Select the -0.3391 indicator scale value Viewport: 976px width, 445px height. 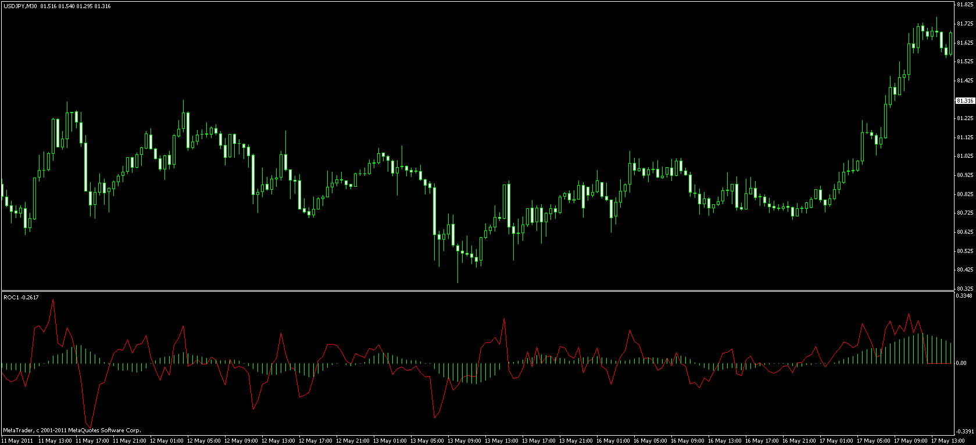point(964,432)
